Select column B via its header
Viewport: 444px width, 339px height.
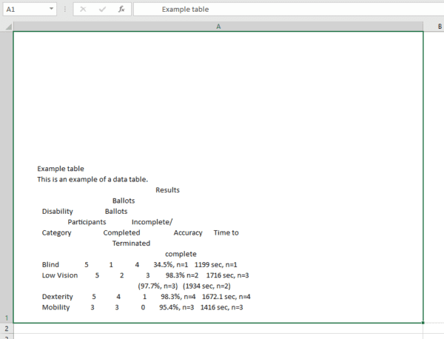[x=434, y=26]
